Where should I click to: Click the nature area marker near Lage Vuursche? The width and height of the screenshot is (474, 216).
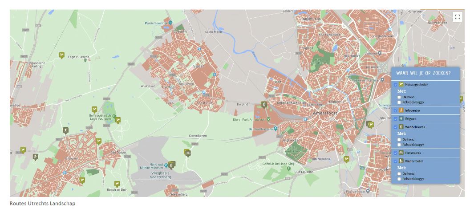click(x=62, y=55)
